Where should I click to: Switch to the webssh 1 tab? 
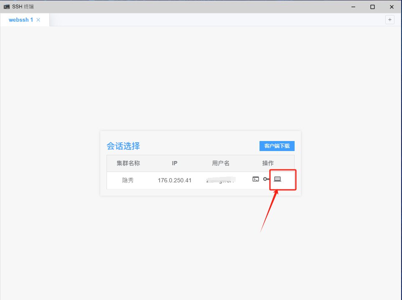pyautogui.click(x=21, y=20)
